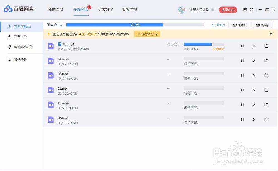The width and height of the screenshot is (278, 171).
Task: Cancel the 04.mp4 download
Action: click(254, 61)
